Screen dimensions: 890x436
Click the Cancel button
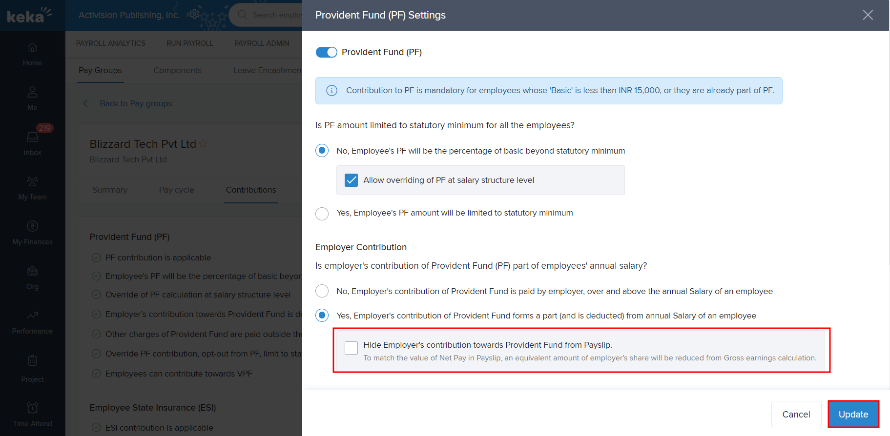pyautogui.click(x=796, y=414)
